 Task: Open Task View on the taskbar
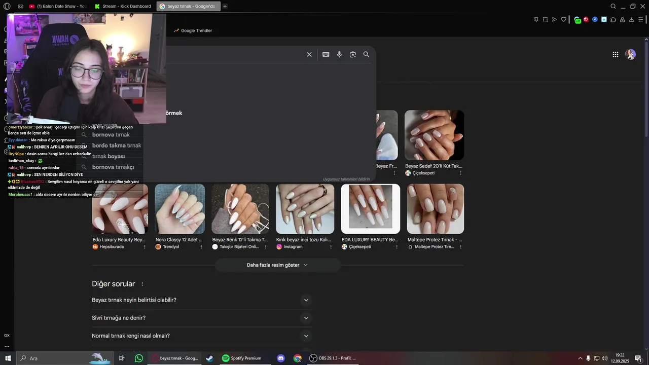point(122,358)
